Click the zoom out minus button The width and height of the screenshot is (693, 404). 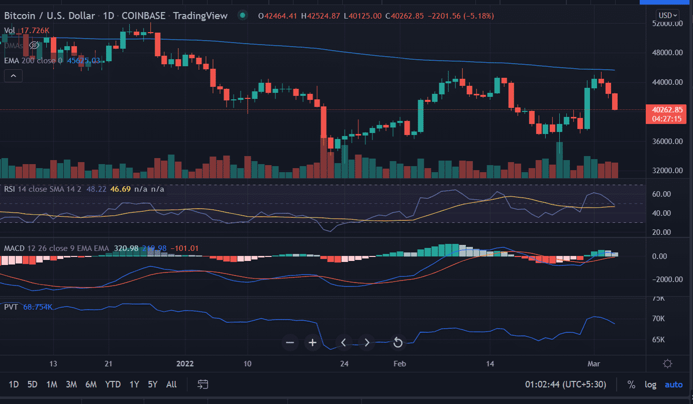289,343
